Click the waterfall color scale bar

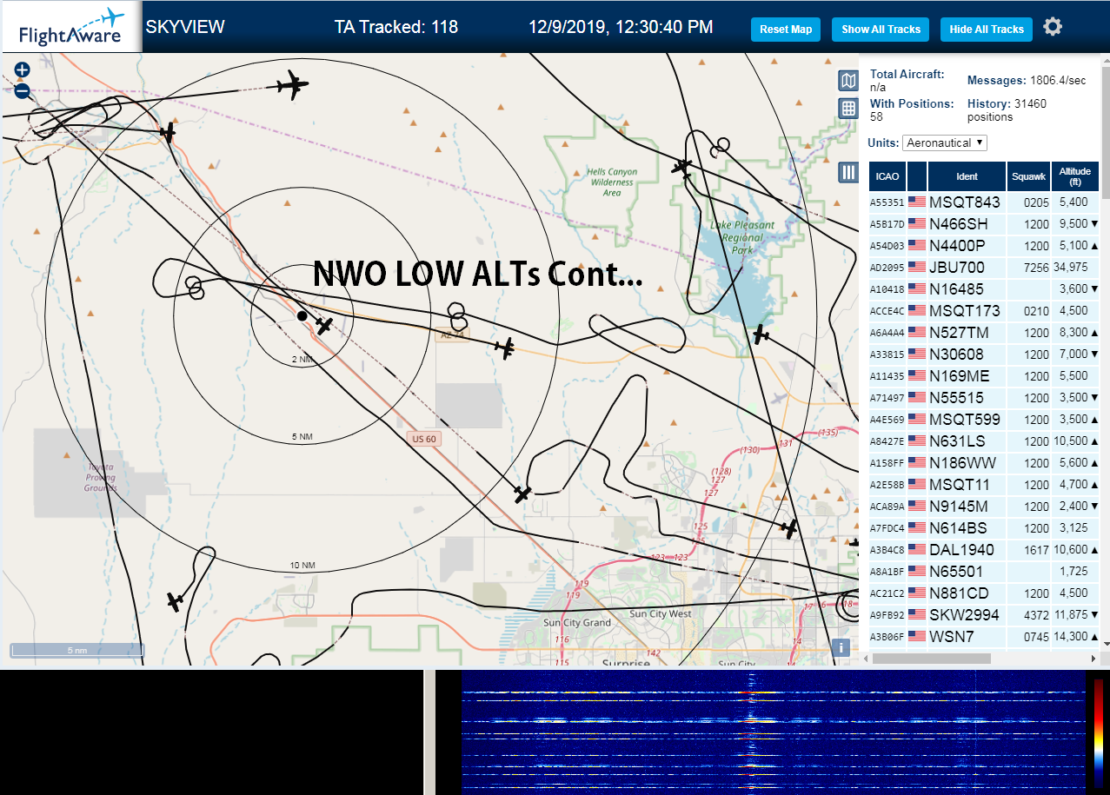(1099, 732)
